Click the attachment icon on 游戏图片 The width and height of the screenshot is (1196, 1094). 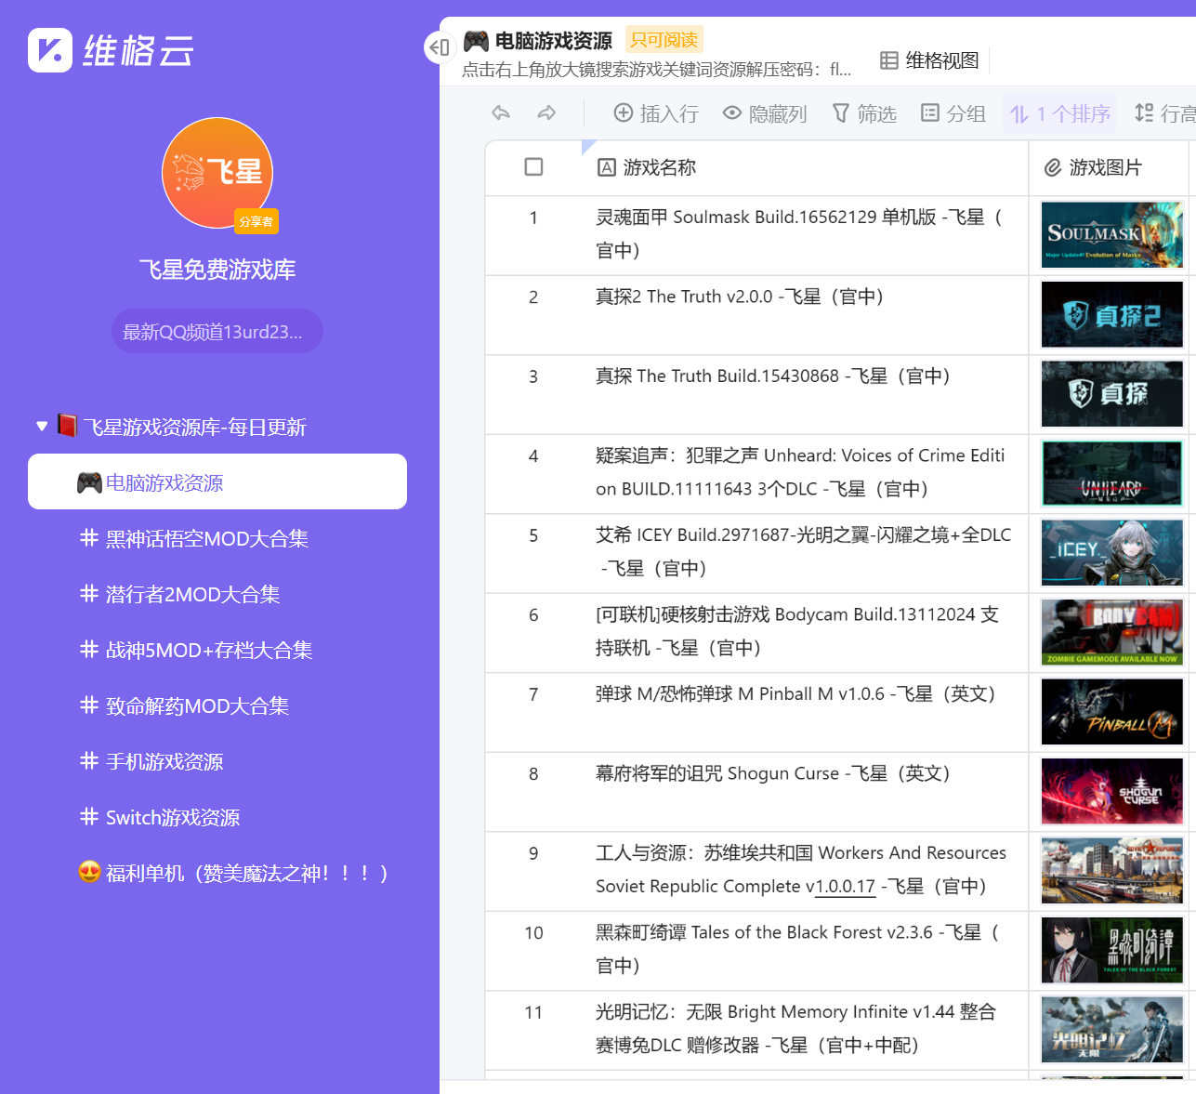pyautogui.click(x=1053, y=167)
